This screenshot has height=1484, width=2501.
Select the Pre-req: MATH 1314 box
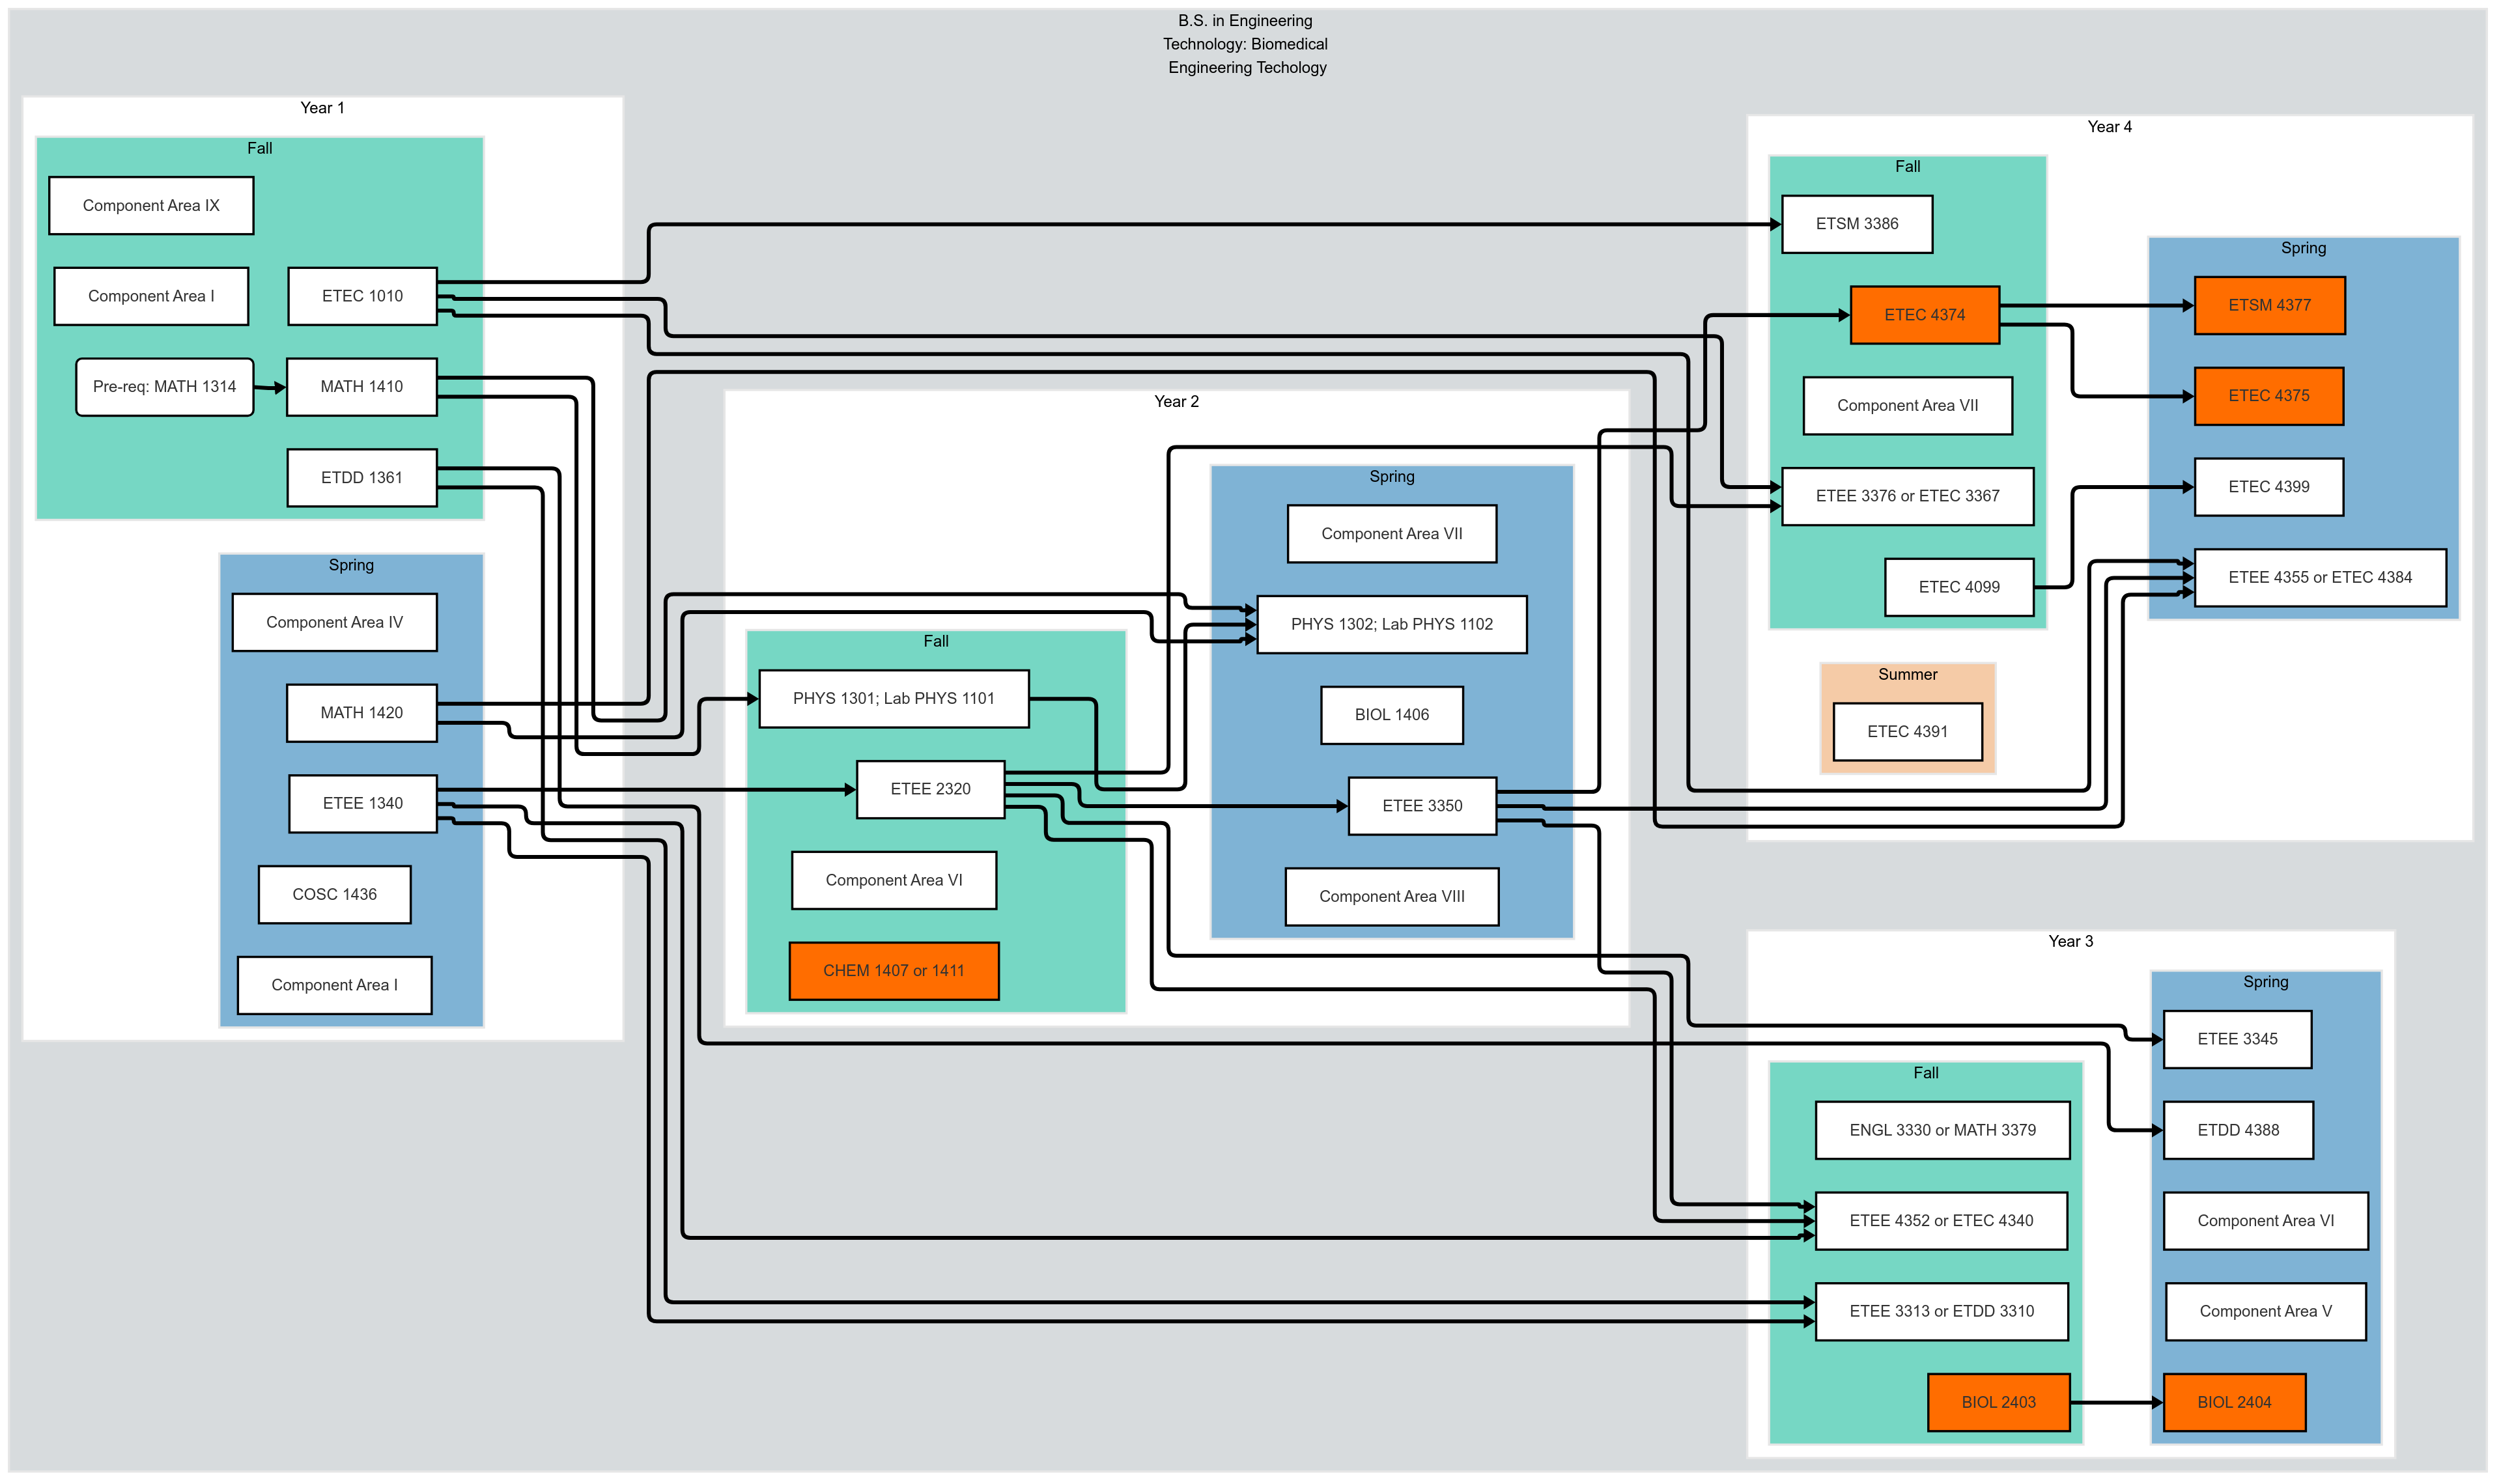point(164,387)
